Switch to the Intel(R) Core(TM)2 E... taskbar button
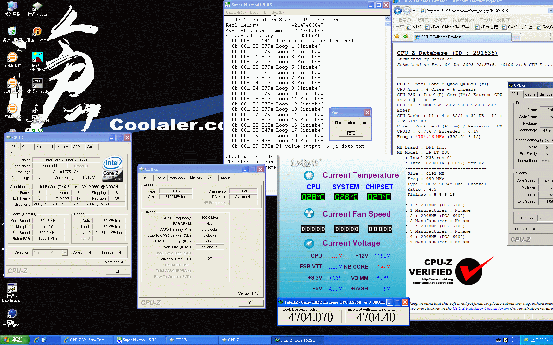The width and height of the screenshot is (553, 345). 298,340
